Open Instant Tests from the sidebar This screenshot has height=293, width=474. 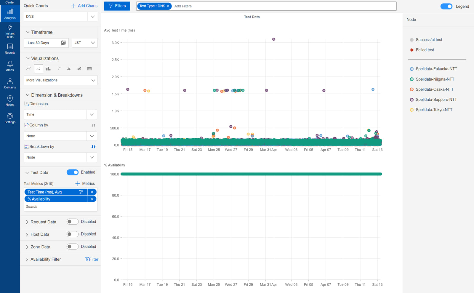10,31
